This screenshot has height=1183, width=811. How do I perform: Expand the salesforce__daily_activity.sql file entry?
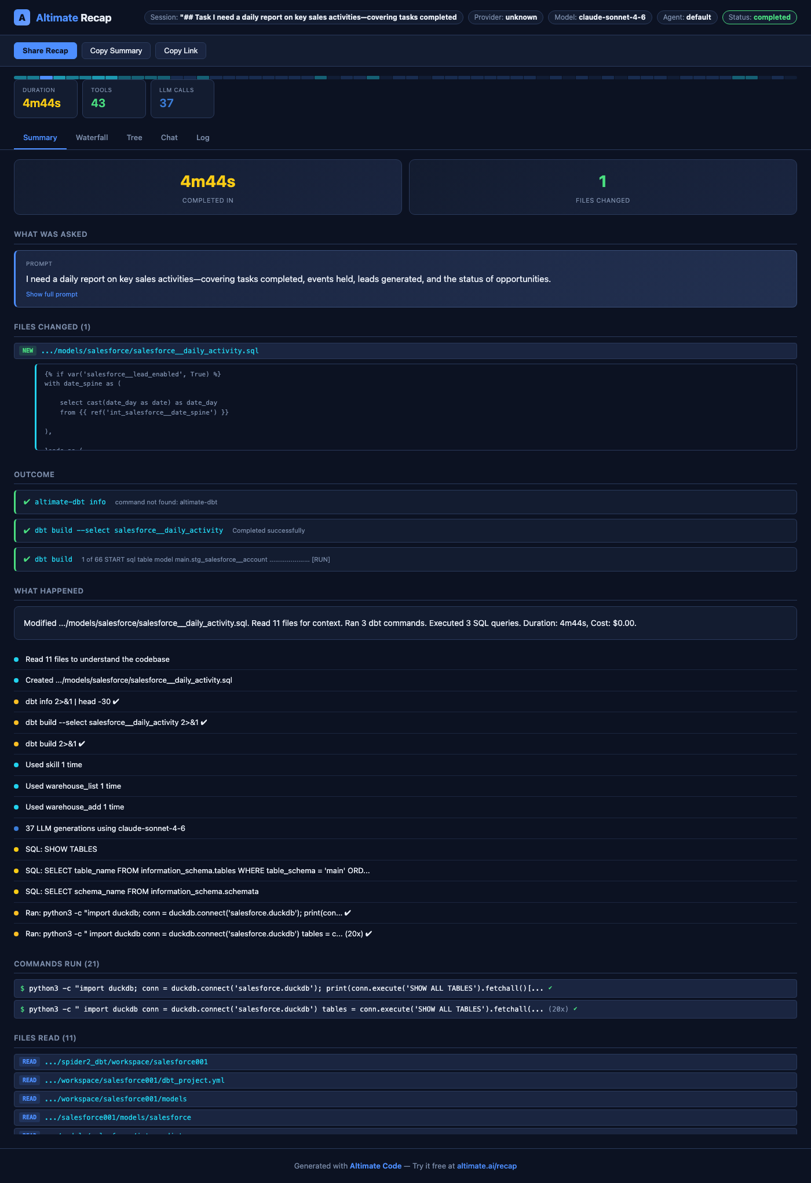click(149, 351)
